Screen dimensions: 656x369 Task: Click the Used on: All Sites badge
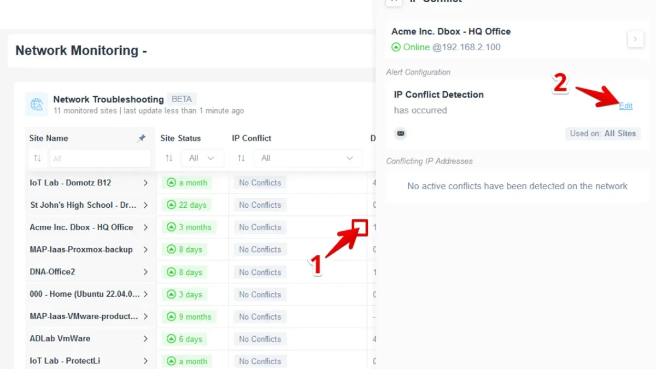click(x=602, y=133)
